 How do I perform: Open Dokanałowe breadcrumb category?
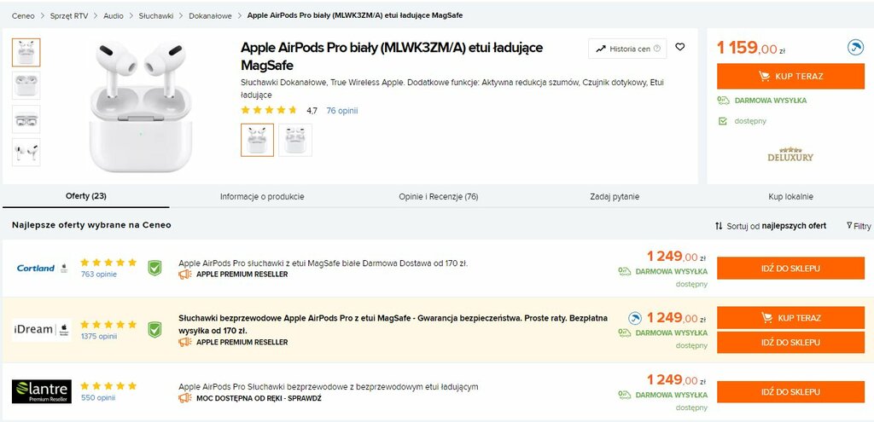coord(210,15)
